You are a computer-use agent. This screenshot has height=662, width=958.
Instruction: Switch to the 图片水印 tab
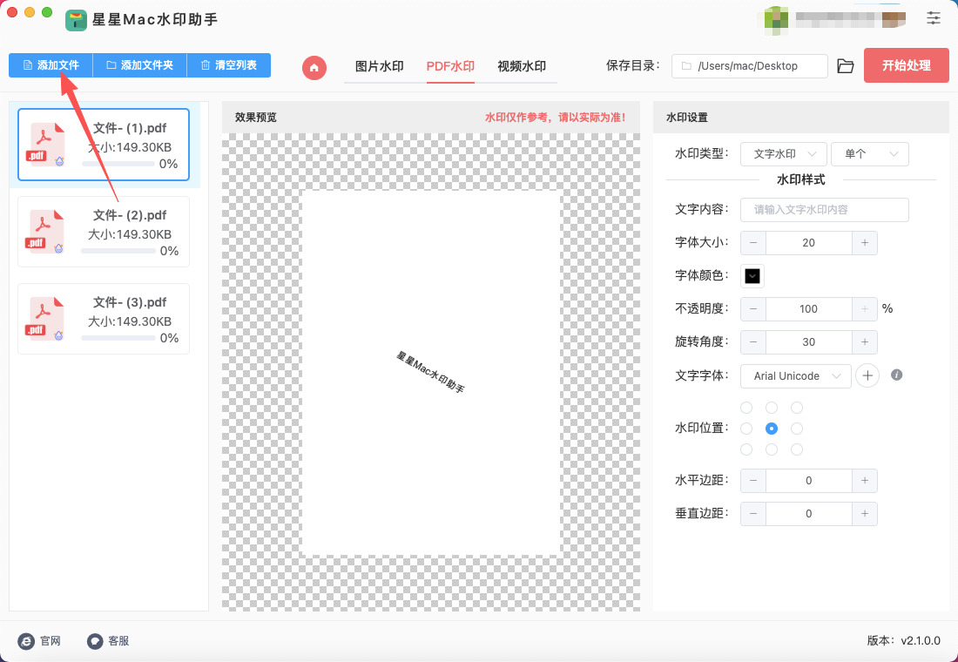pyautogui.click(x=379, y=66)
